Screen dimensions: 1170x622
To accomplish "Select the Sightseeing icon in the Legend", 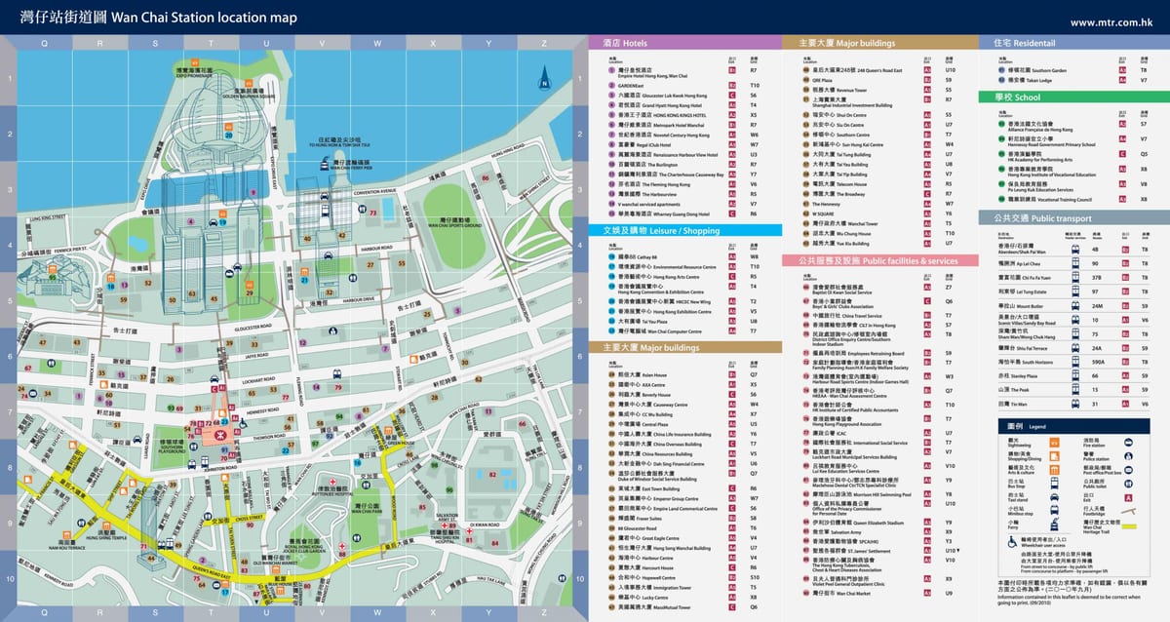I will (x=1054, y=443).
